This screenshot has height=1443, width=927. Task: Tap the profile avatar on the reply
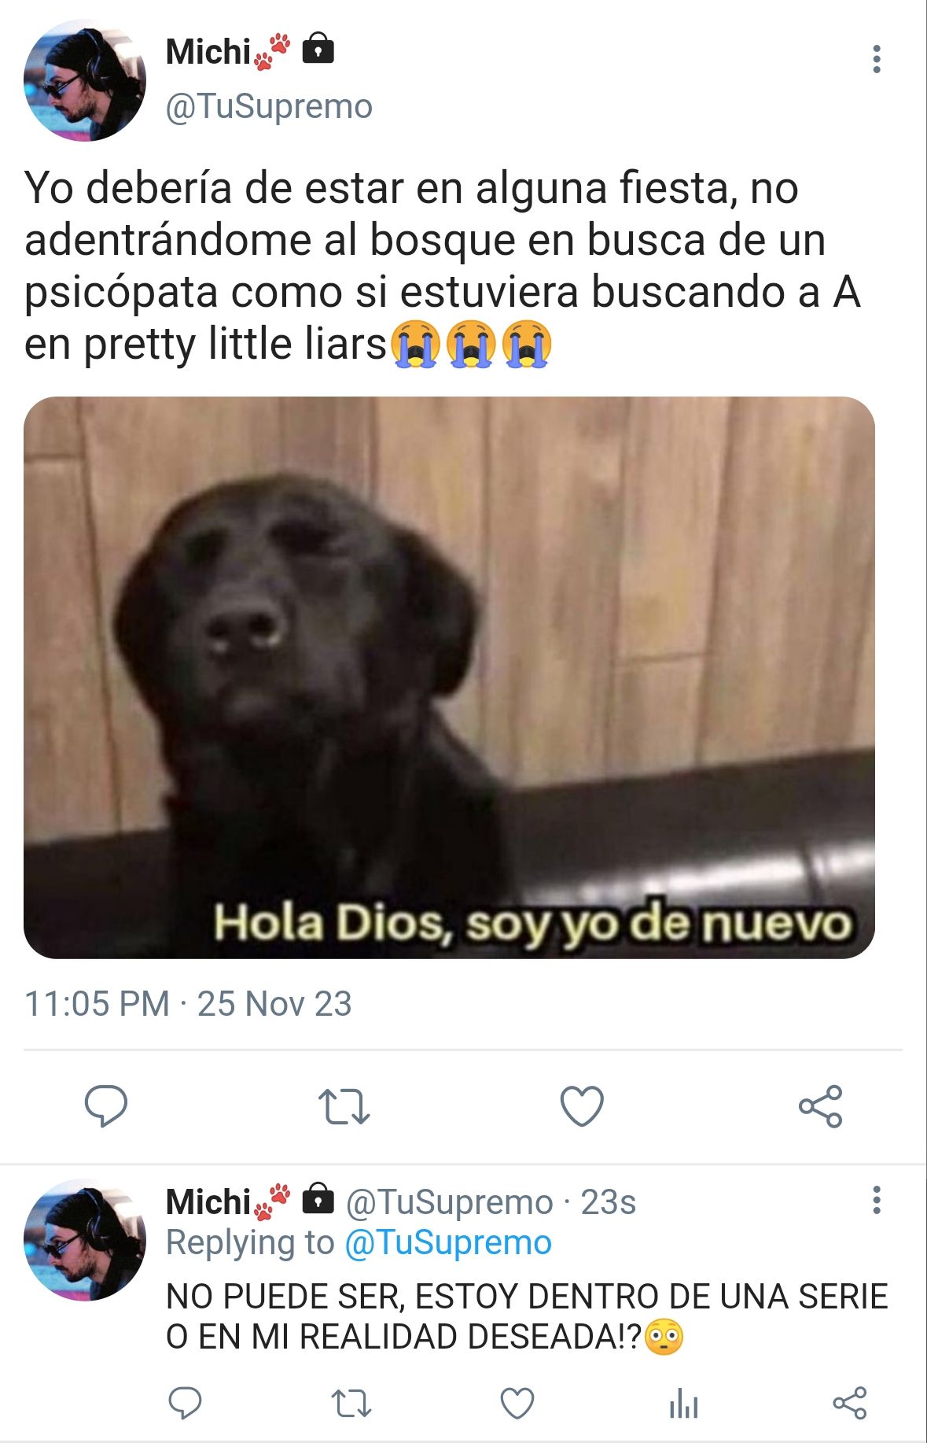coord(85,1240)
